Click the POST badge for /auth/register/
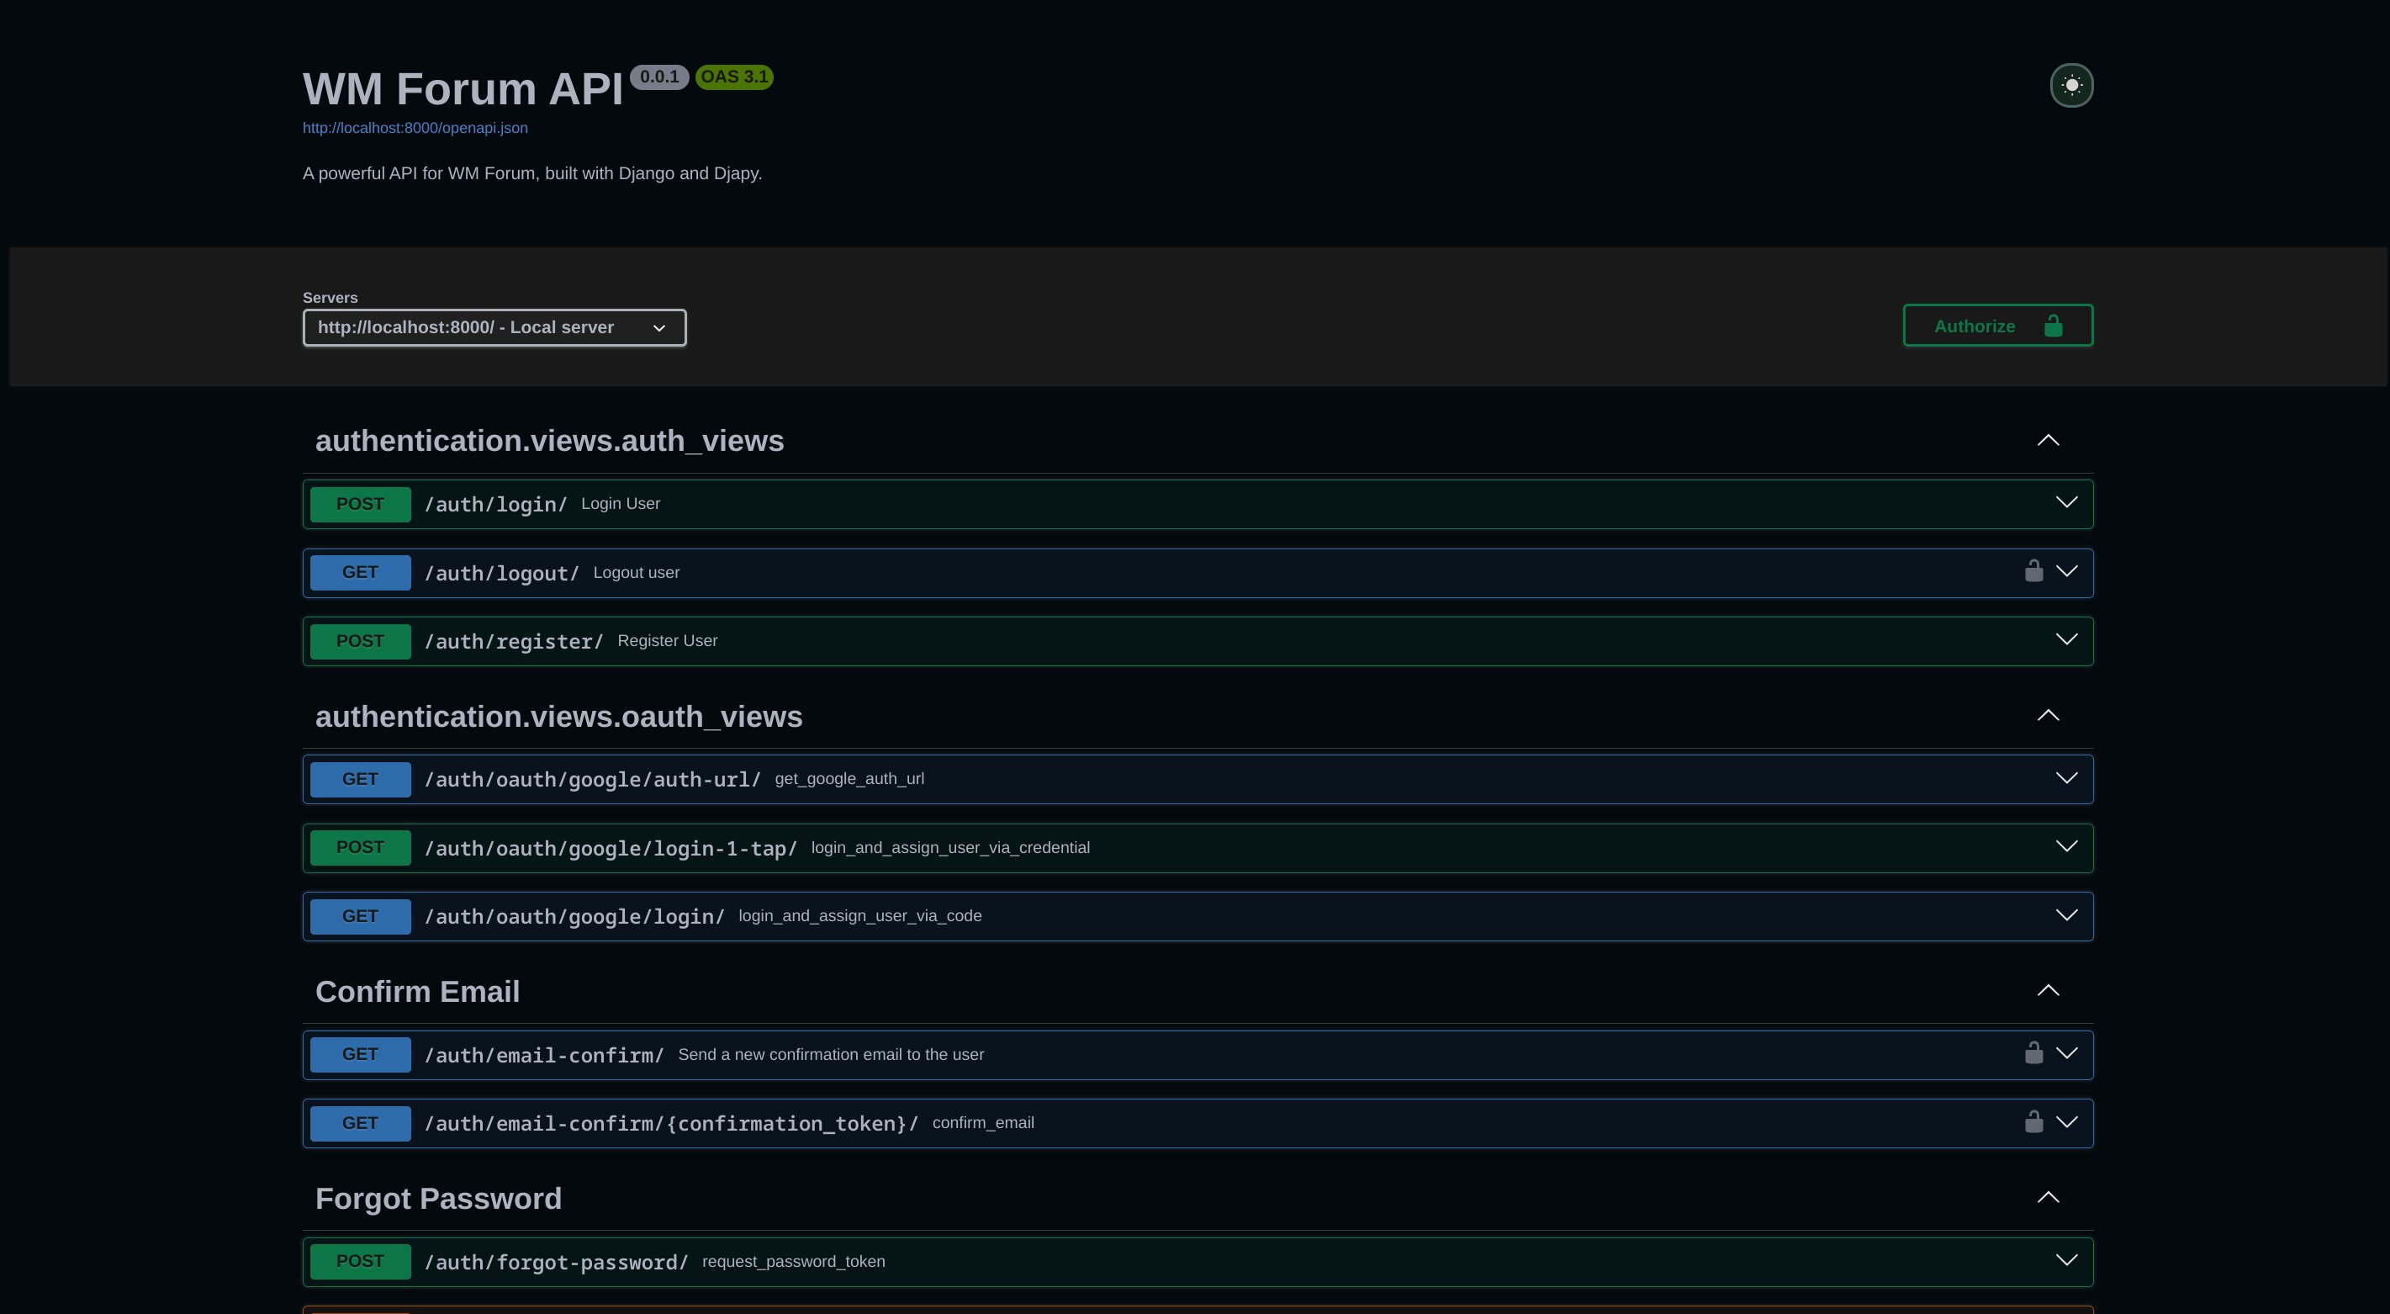2390x1314 pixels. 360,641
